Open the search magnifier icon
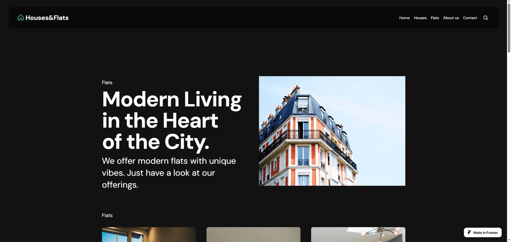The image size is (511, 242). click(486, 18)
